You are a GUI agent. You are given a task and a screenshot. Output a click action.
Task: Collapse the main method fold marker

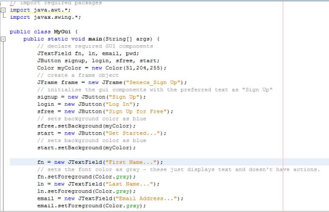(x=3, y=39)
